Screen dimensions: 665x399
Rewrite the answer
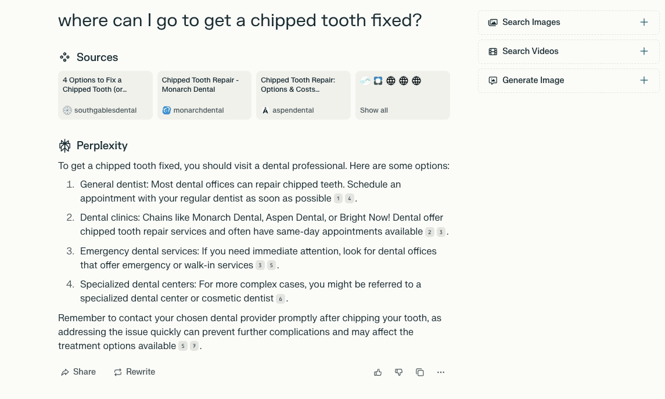click(135, 372)
